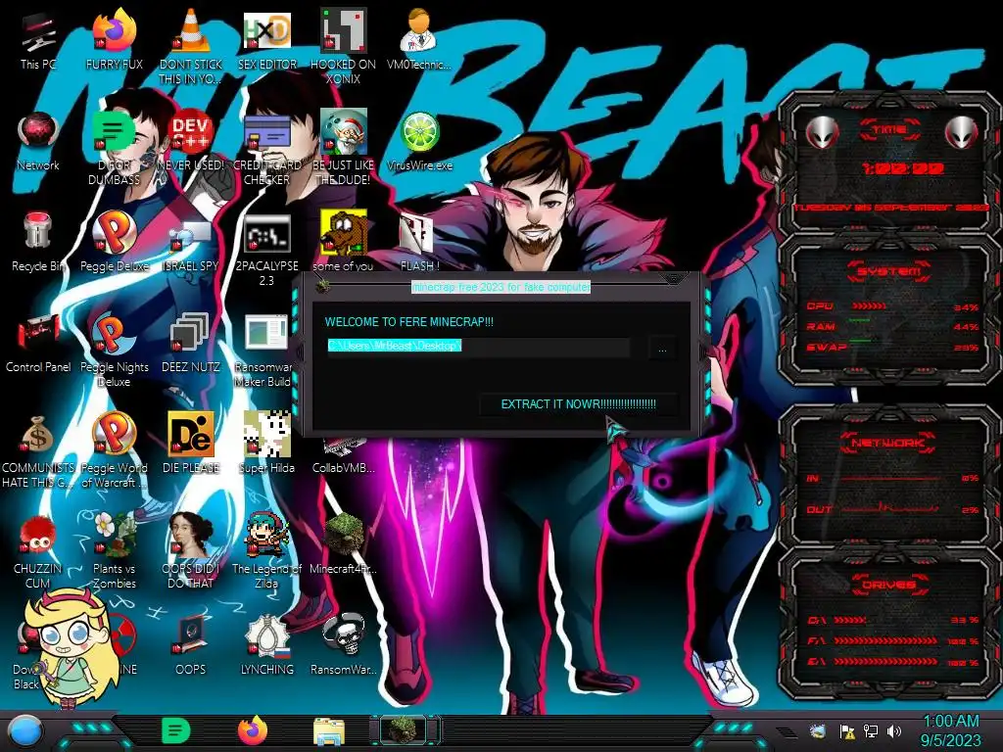Click the browse '...' button in extractor dialog
The width and height of the screenshot is (1003, 752).
click(663, 350)
